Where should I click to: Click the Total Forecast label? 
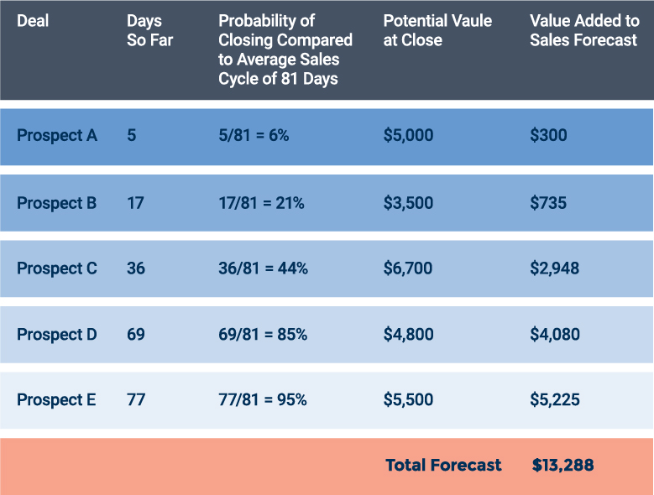click(x=443, y=465)
